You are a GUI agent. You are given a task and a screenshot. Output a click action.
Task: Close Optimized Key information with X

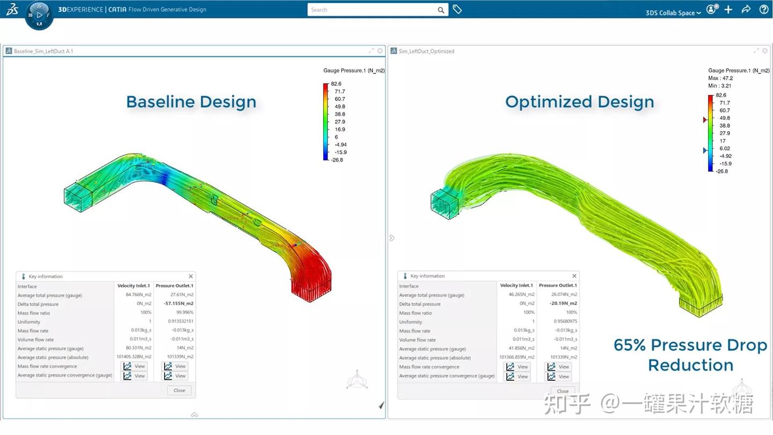point(574,276)
